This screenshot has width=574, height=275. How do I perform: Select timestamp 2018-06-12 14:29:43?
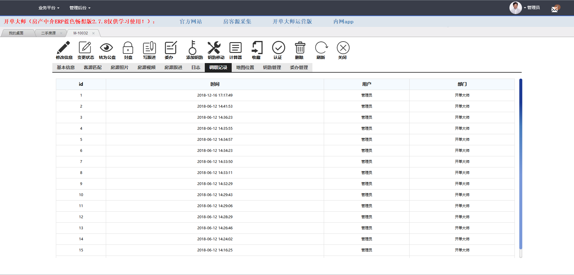pos(215,195)
